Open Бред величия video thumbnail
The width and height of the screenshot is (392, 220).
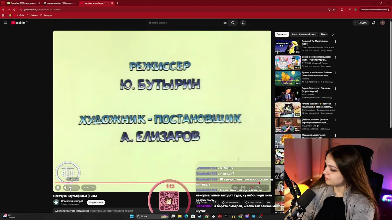click(288, 125)
